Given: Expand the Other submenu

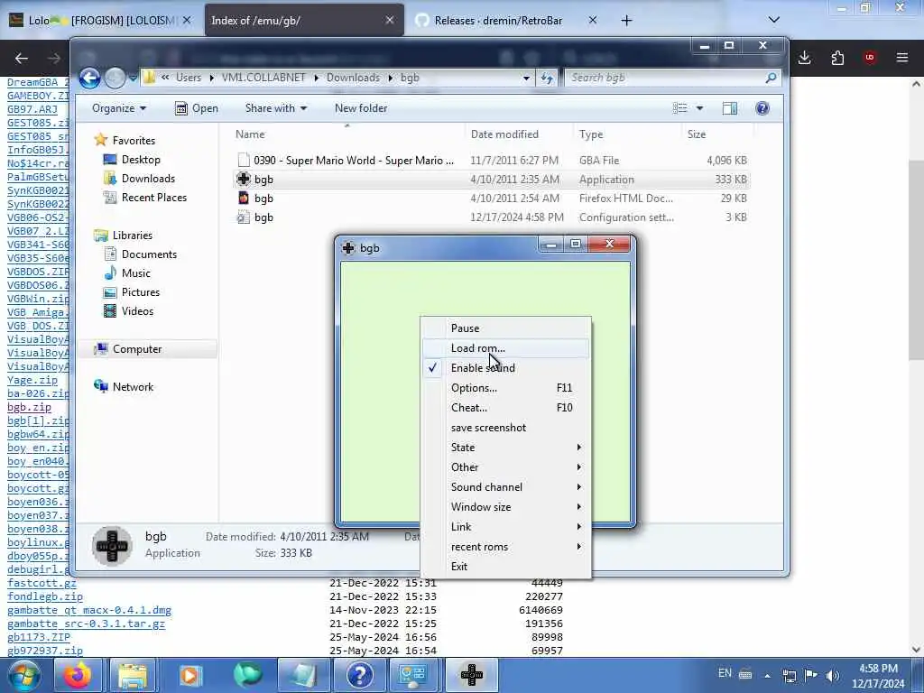Looking at the screenshot, I should [505, 467].
